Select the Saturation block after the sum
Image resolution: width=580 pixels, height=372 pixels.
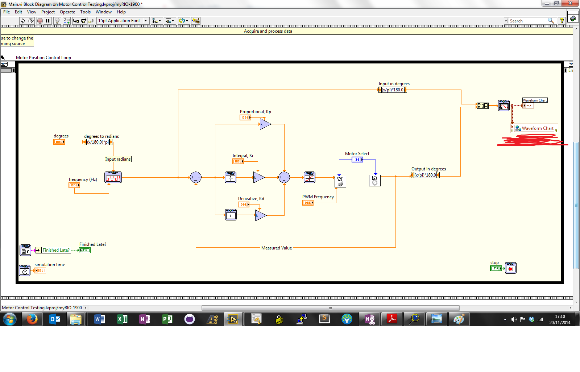(x=309, y=177)
